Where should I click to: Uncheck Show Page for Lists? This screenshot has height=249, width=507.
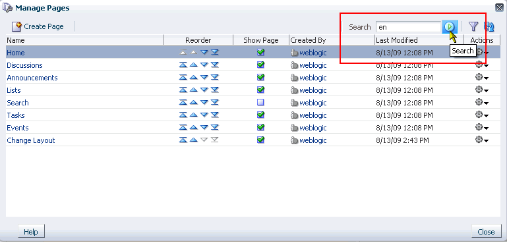click(260, 90)
